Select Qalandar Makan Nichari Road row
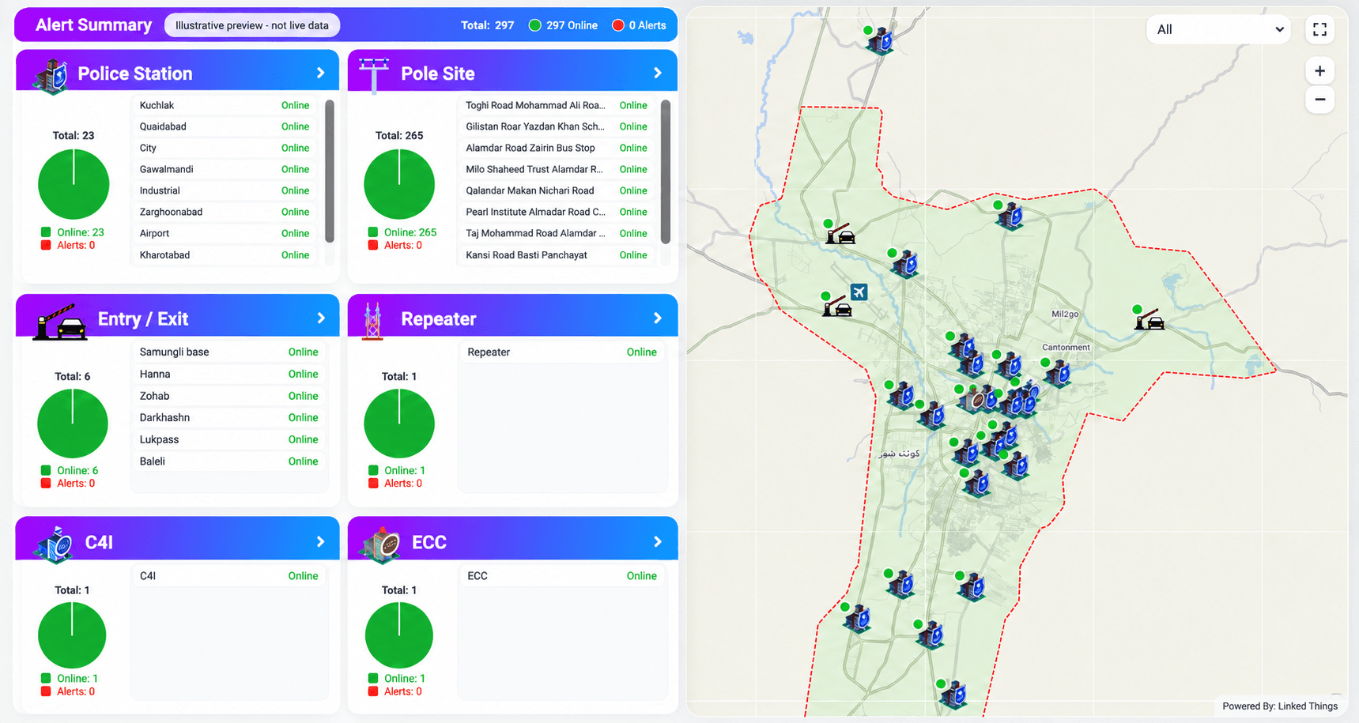1359x723 pixels. (x=558, y=190)
